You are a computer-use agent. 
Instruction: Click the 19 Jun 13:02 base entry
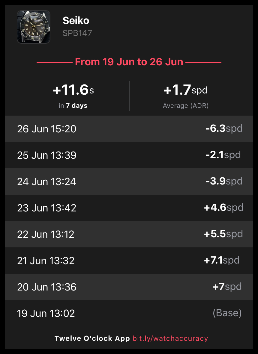tap(46, 313)
